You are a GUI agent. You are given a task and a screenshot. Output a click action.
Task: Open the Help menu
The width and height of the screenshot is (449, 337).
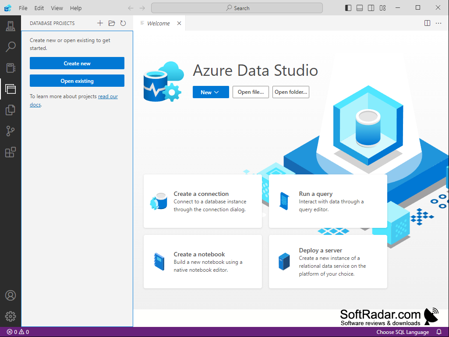(x=76, y=8)
